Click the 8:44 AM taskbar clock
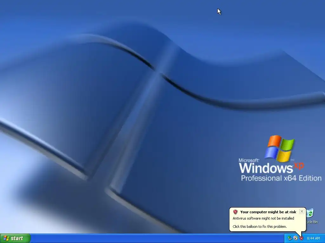 313,238
